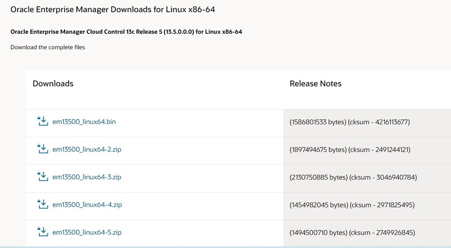This screenshot has width=451, height=248.
Task: Hit the download icon for em13500_linux64-4.zip
Action: (42, 204)
